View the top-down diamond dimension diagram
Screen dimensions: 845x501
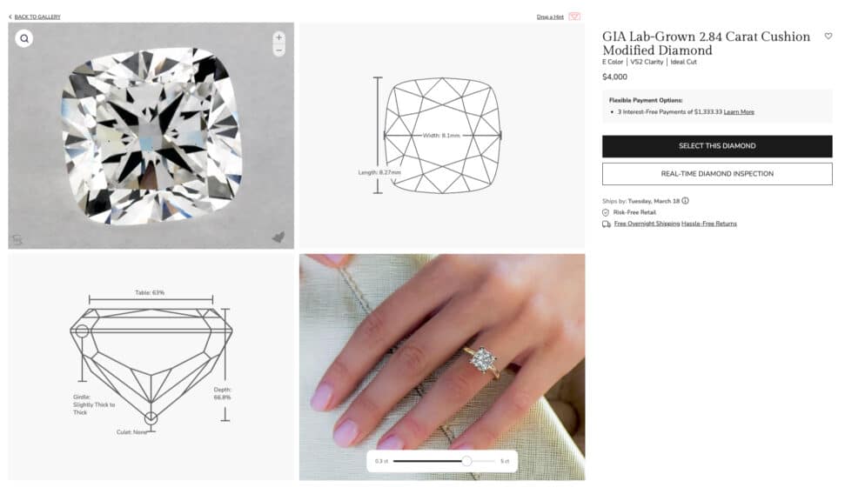click(x=442, y=136)
